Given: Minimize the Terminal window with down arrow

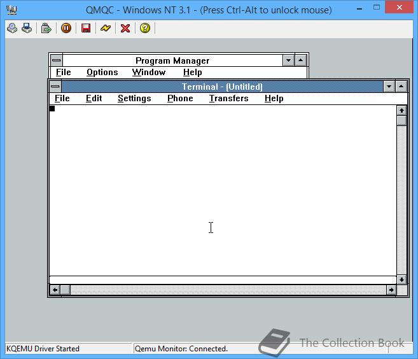Looking at the screenshot, I should pos(389,87).
